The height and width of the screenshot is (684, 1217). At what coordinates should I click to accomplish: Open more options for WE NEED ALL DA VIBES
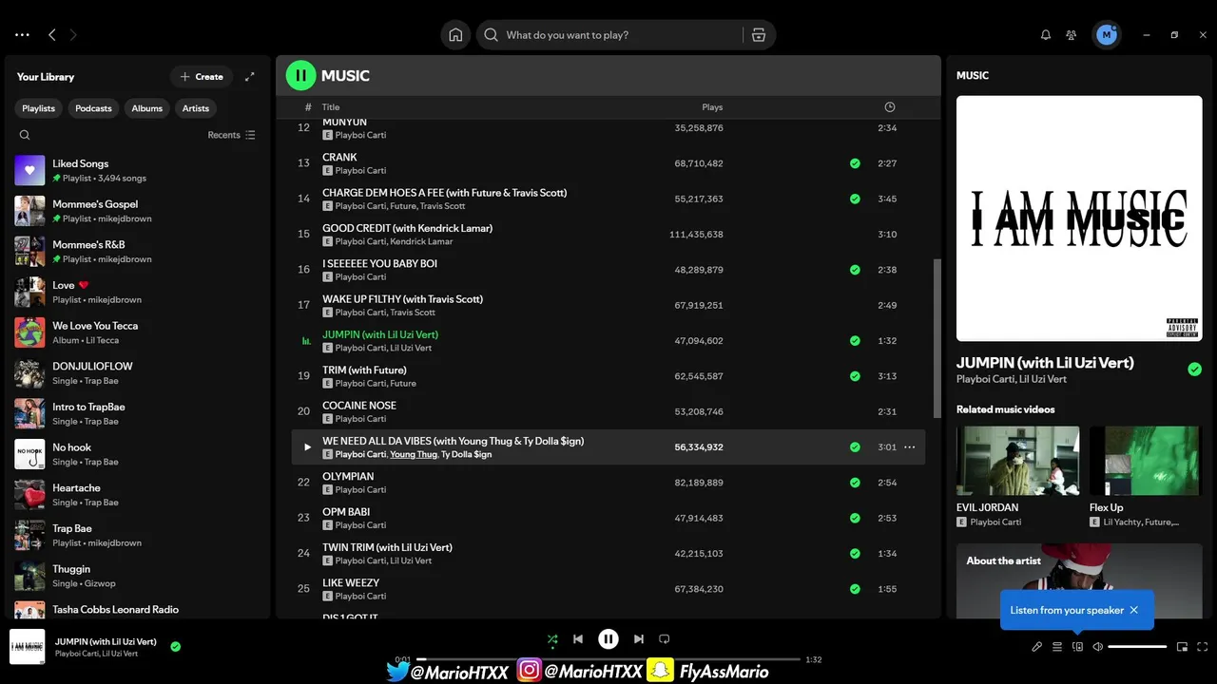click(x=910, y=447)
